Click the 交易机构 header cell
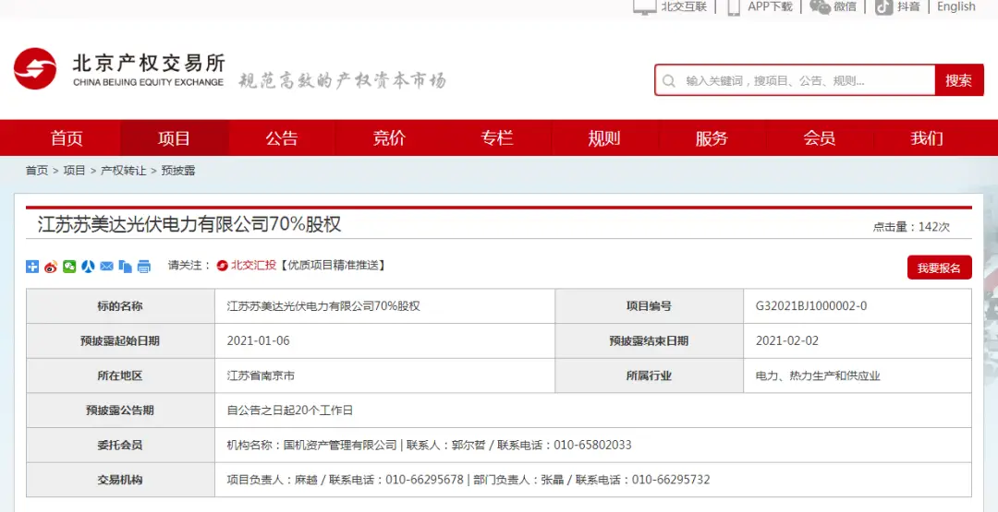Image resolution: width=998 pixels, height=512 pixels. 120,480
